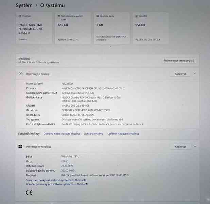210x204 pixels.
Task: Select the Název zařízení value NBZBOOK
Action: tap(68, 84)
